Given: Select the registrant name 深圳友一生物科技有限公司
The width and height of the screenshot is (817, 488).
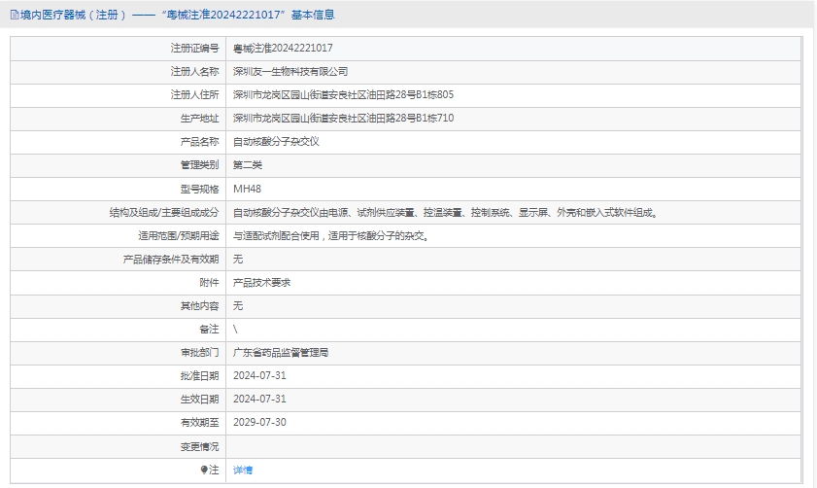Looking at the screenshot, I should click(290, 71).
